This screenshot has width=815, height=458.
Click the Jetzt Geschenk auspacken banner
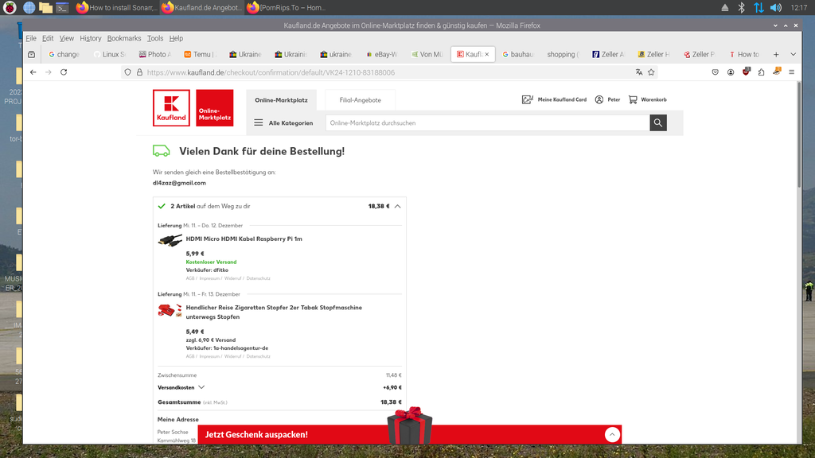click(x=410, y=435)
